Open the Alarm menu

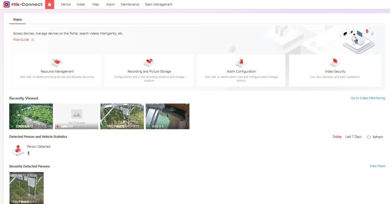(x=111, y=5)
